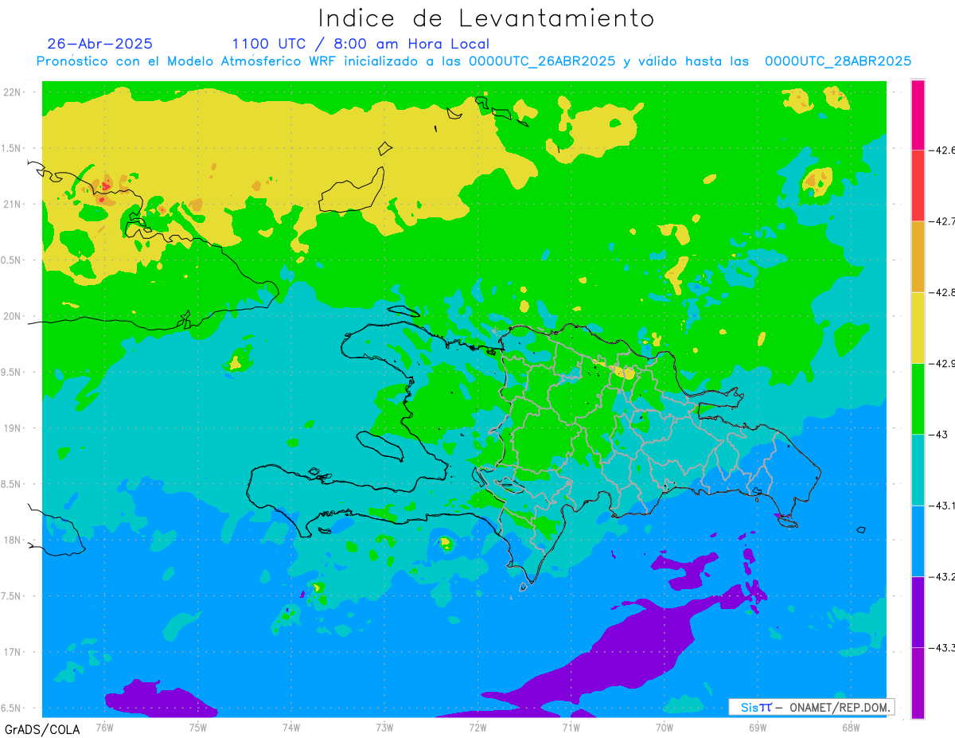The height and width of the screenshot is (738, 955).
Task: Click the violet swatch at the legend bottom
Action: click(918, 682)
